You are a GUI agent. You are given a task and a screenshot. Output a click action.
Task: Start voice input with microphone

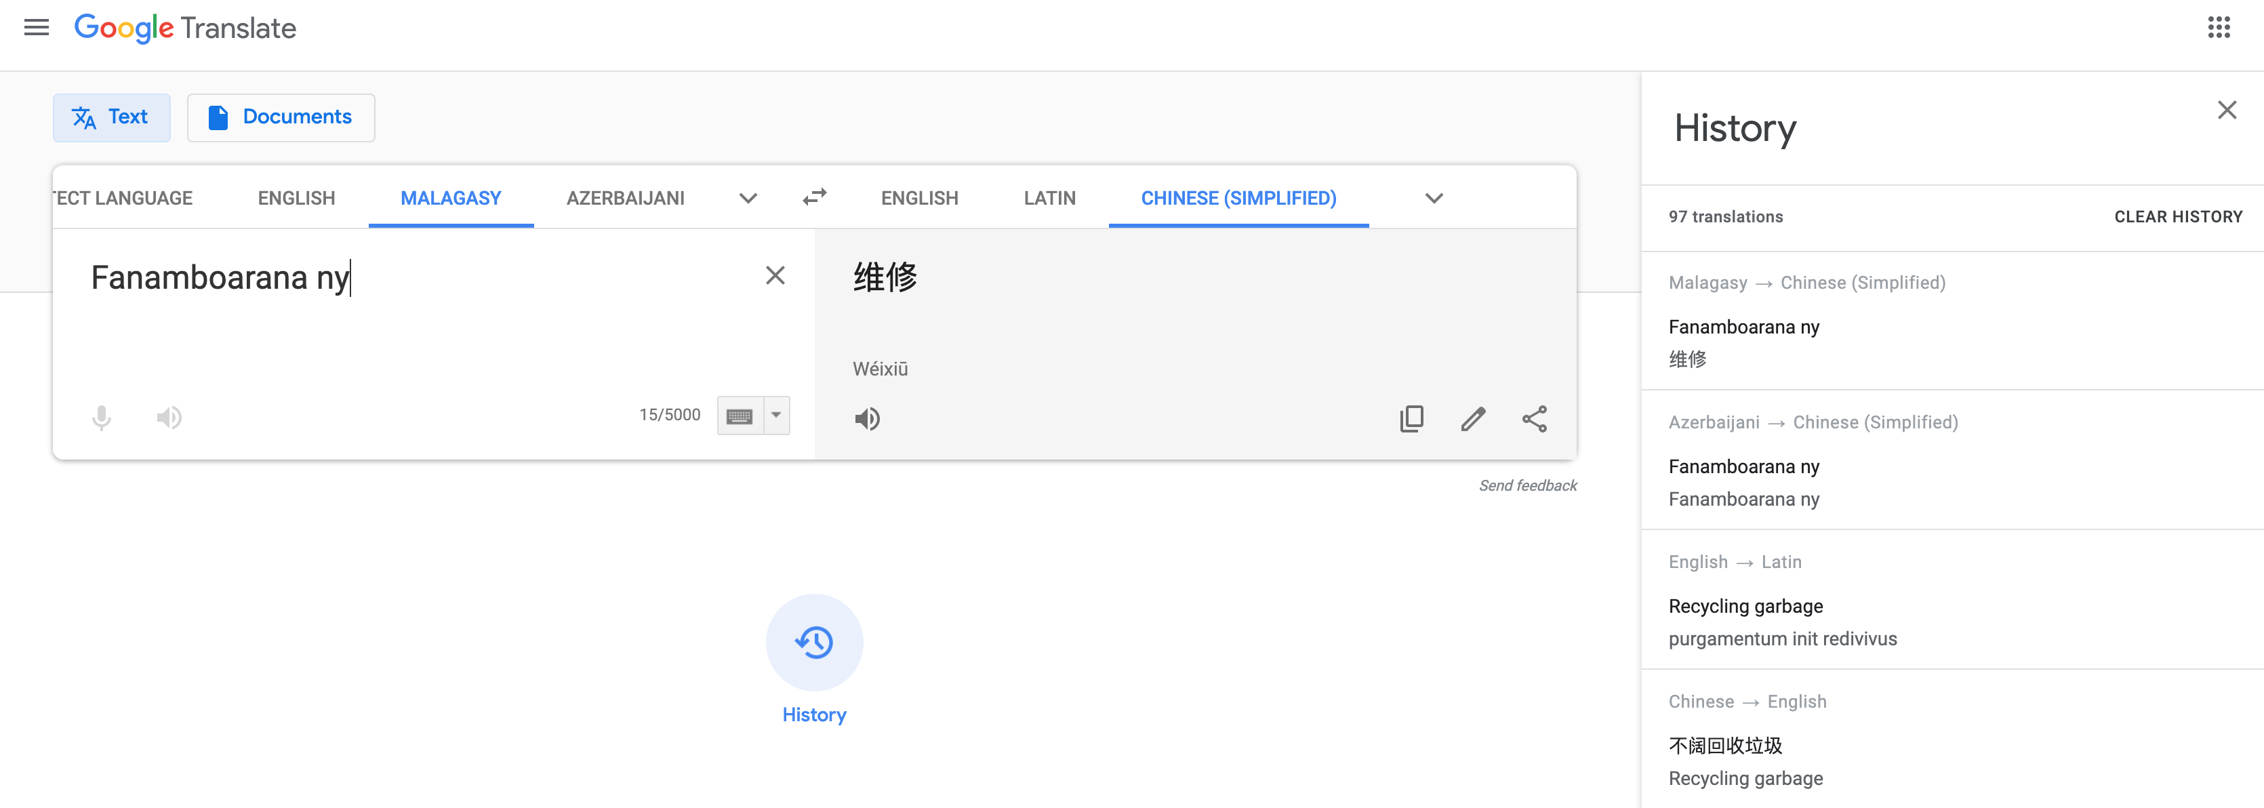(102, 417)
